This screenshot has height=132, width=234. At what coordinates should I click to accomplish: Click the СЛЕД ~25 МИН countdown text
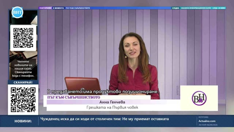pyautogui.click(x=219, y=8)
